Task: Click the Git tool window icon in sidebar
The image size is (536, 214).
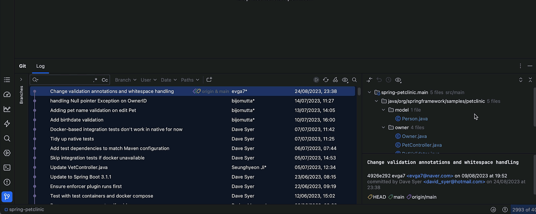Action: (x=7, y=197)
